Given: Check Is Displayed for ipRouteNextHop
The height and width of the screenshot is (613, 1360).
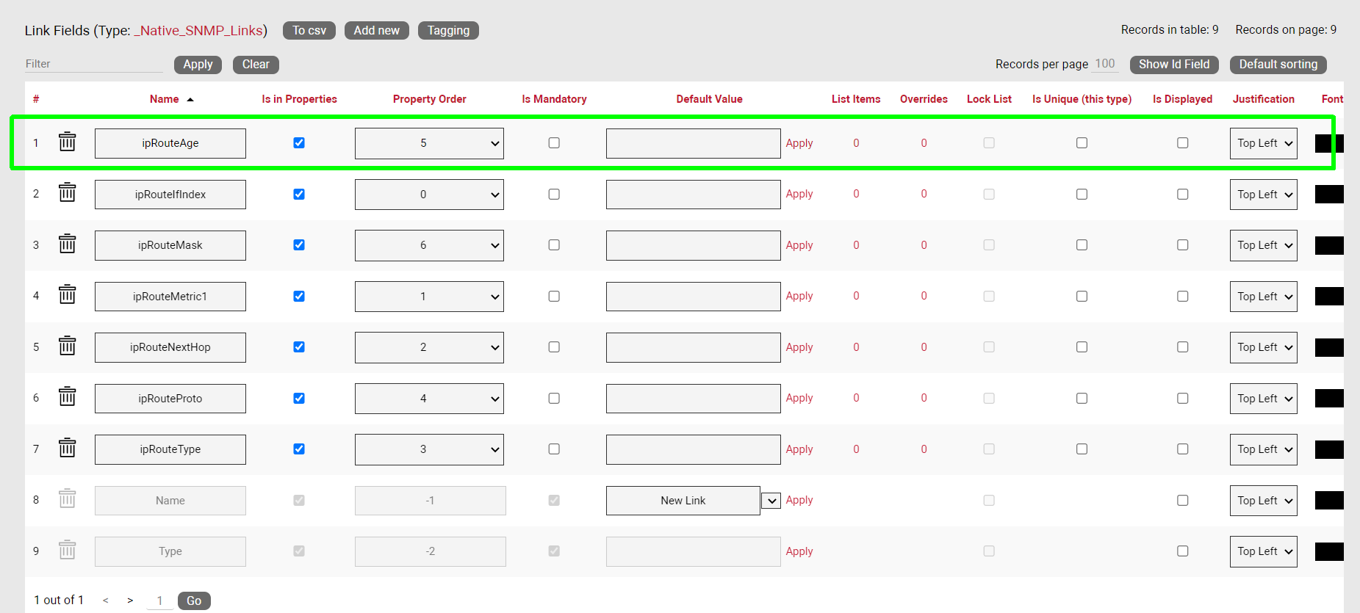Looking at the screenshot, I should tap(1182, 347).
